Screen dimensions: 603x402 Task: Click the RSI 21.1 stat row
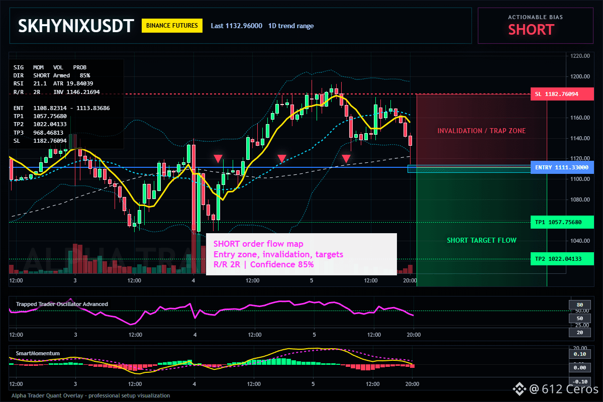click(x=31, y=83)
